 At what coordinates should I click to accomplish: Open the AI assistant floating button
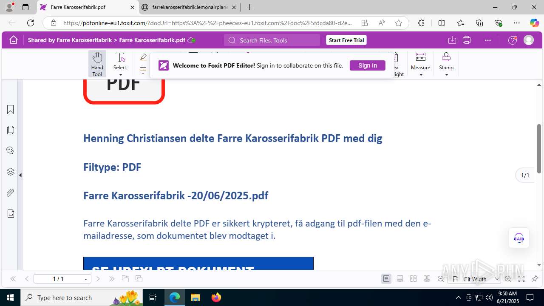point(519,238)
